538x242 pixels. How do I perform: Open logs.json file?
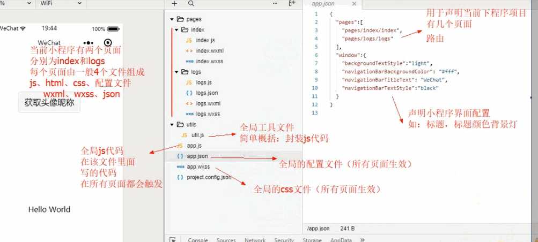click(207, 93)
